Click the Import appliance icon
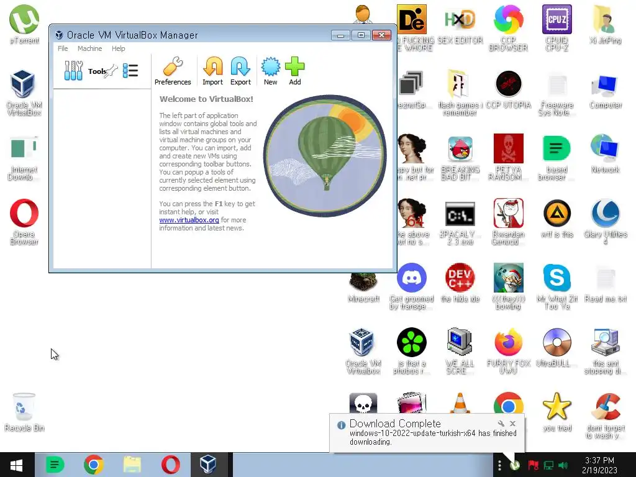636x477 pixels. pyautogui.click(x=212, y=71)
